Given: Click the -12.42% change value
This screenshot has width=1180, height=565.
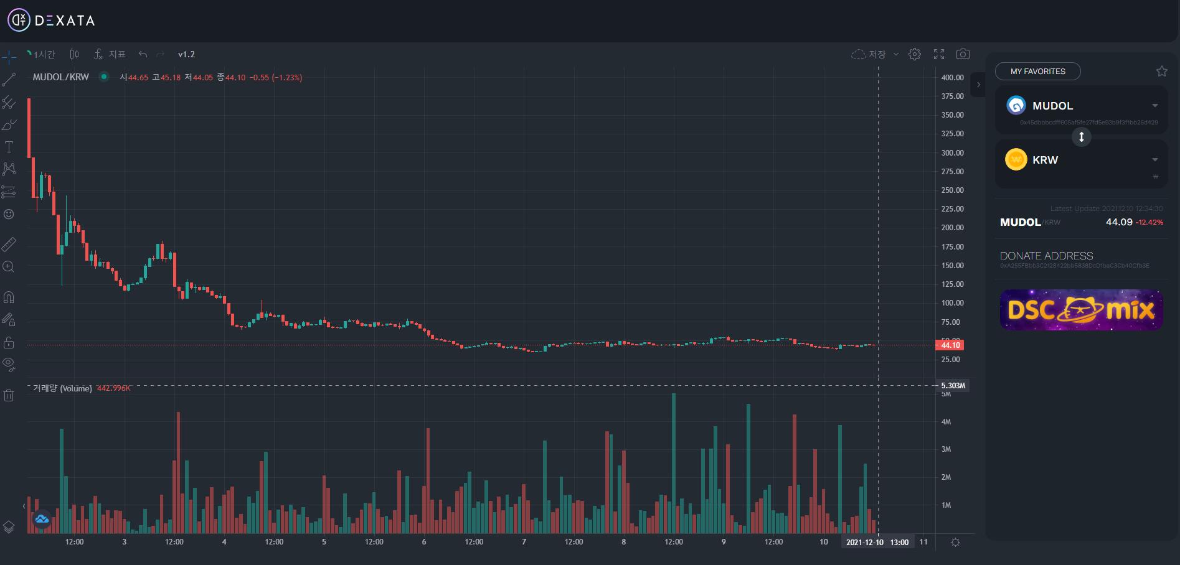Looking at the screenshot, I should [1149, 222].
